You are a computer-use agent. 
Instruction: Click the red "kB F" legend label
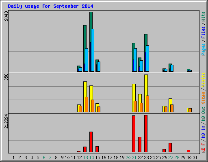click(x=203, y=148)
